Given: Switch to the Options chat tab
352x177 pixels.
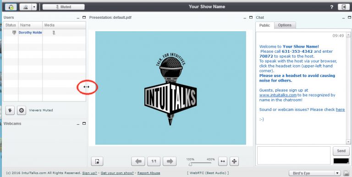Looking at the screenshot, I should click(x=285, y=25).
